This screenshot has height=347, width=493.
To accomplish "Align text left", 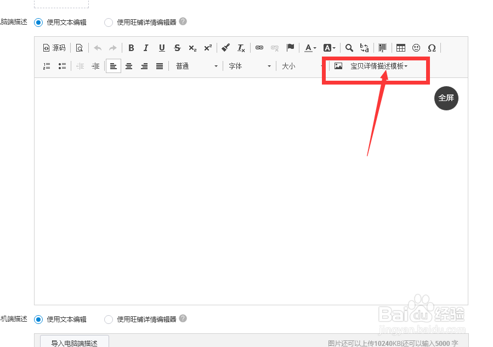I will [x=113, y=66].
